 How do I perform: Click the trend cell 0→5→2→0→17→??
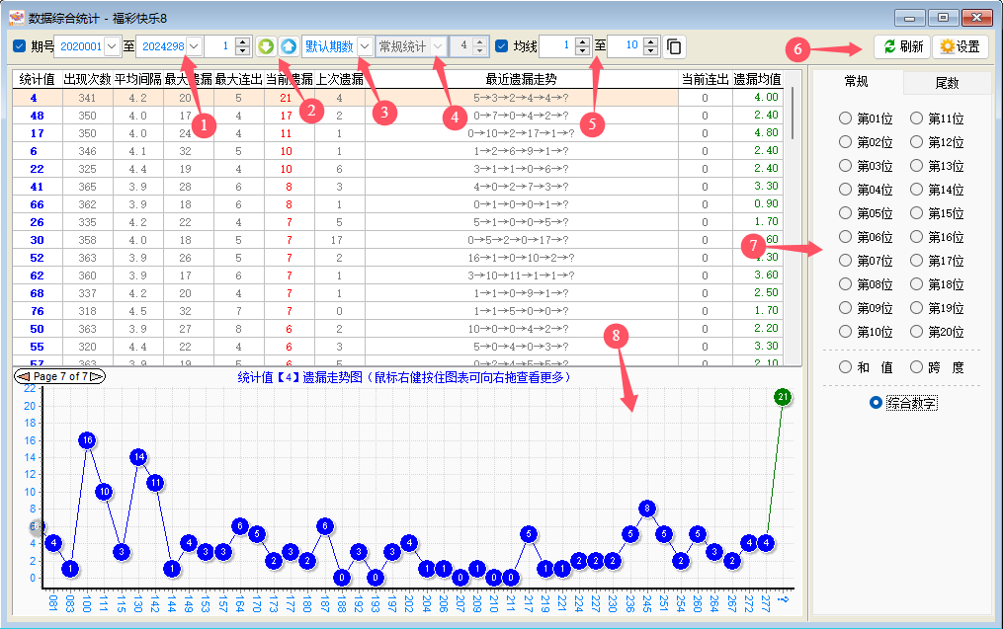point(521,240)
